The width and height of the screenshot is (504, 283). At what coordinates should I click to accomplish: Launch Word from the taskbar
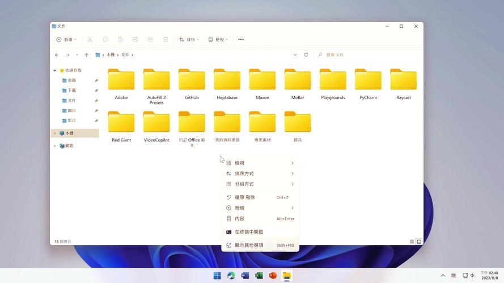(x=245, y=276)
